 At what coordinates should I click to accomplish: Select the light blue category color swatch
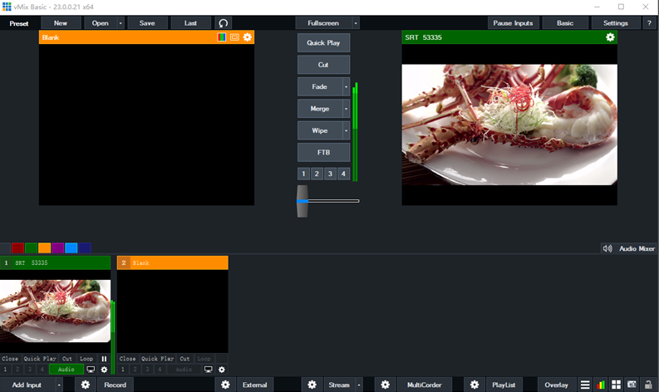(71, 247)
